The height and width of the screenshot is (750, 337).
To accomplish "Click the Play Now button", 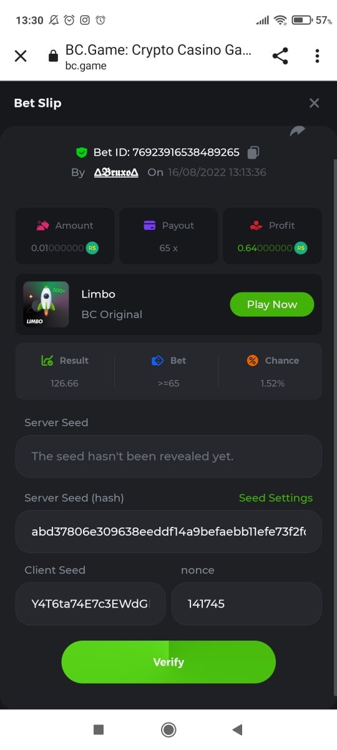I will 272,304.
